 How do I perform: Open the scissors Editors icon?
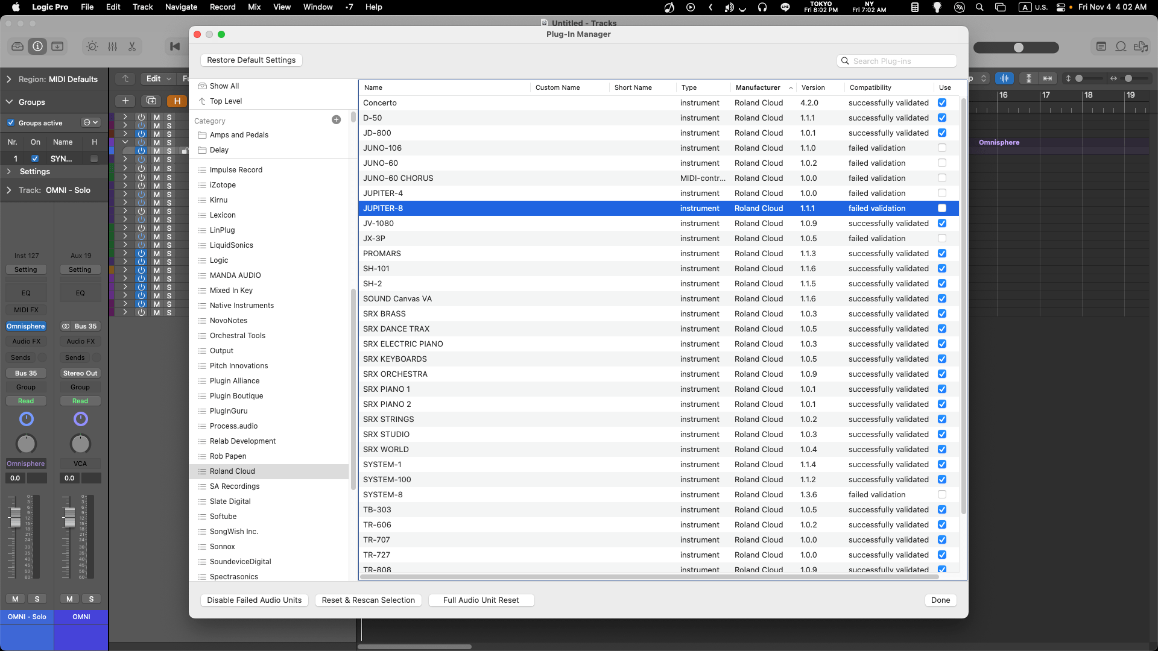pyautogui.click(x=132, y=46)
